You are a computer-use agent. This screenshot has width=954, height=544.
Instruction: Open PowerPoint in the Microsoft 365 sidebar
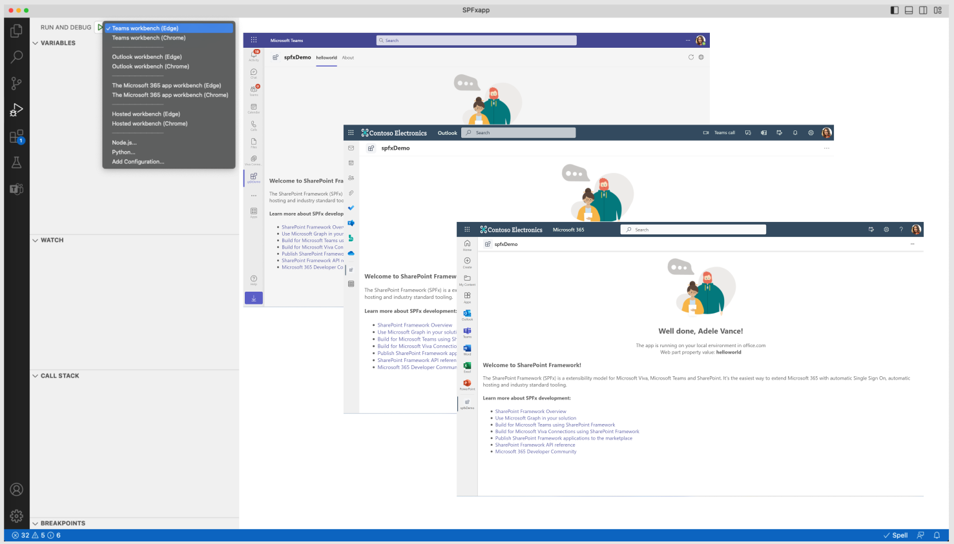pyautogui.click(x=467, y=384)
